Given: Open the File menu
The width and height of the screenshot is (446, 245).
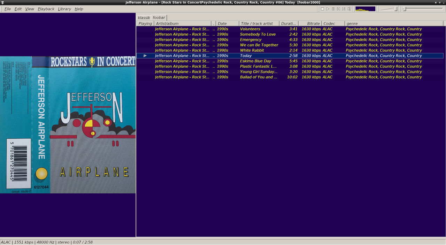Looking at the screenshot, I should tap(8, 9).
